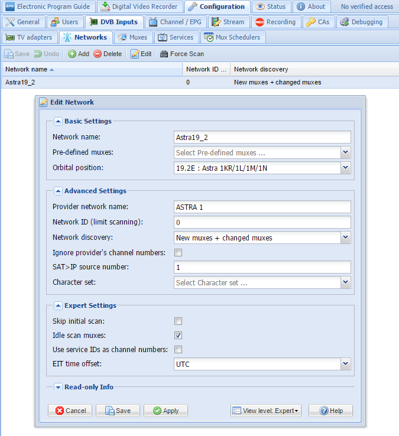Sort by Network name column header
The height and width of the screenshot is (436, 399).
92,69
